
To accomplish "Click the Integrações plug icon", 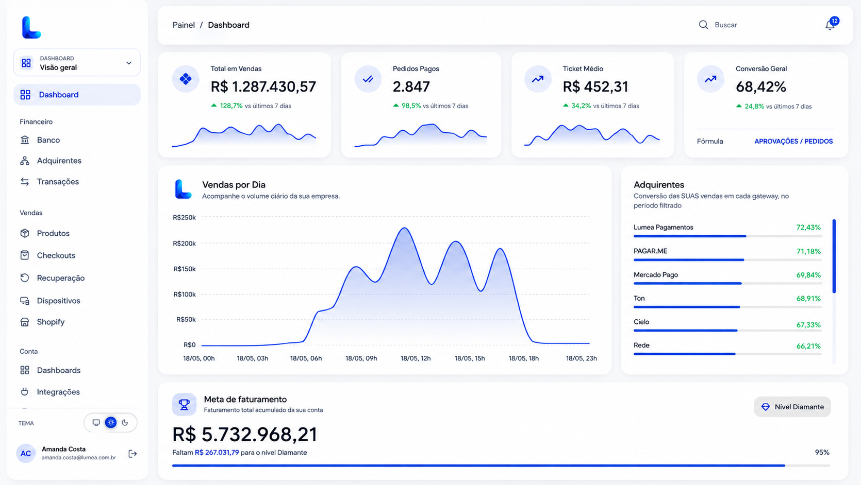I will 25,392.
